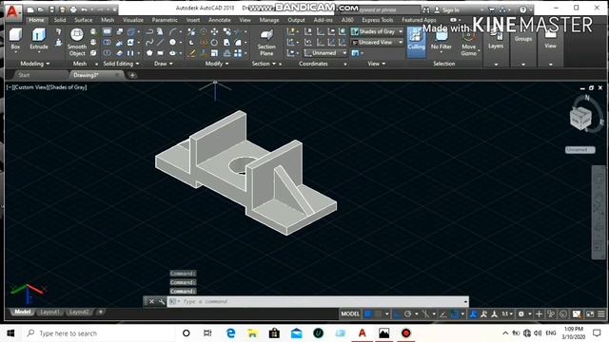Select the Circle draw tool
This screenshot has width=609, height=342.
pos(172,42)
